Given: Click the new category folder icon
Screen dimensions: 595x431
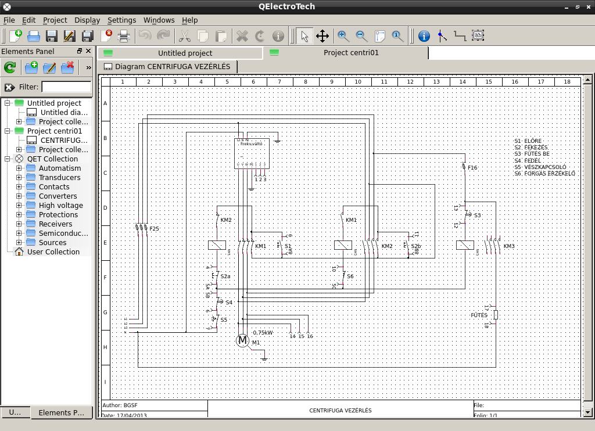Looking at the screenshot, I should click(31, 67).
